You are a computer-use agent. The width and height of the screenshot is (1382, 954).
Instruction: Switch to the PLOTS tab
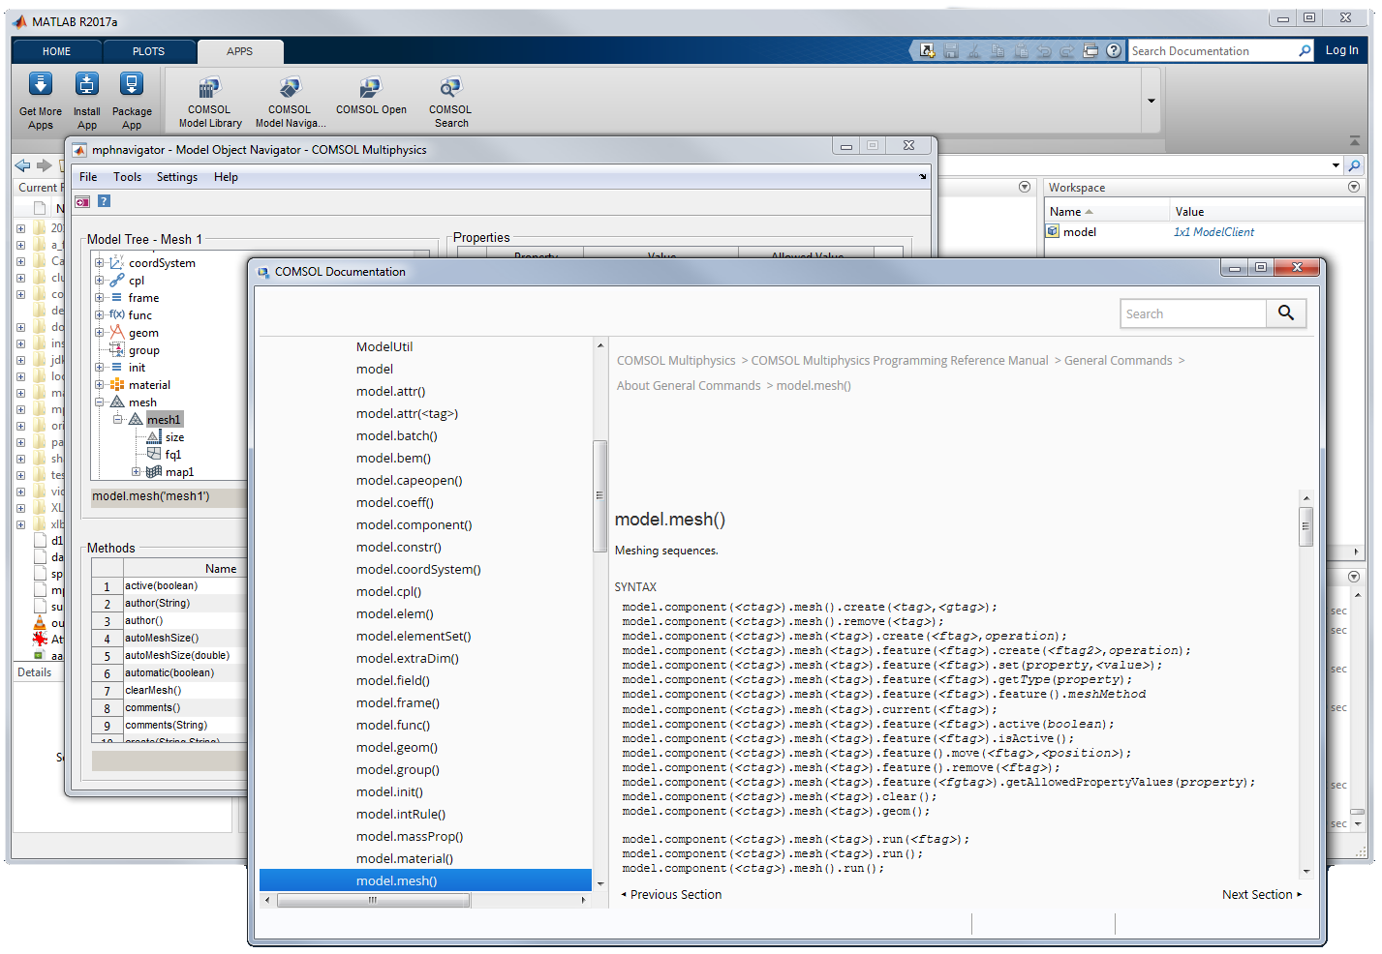click(x=148, y=51)
